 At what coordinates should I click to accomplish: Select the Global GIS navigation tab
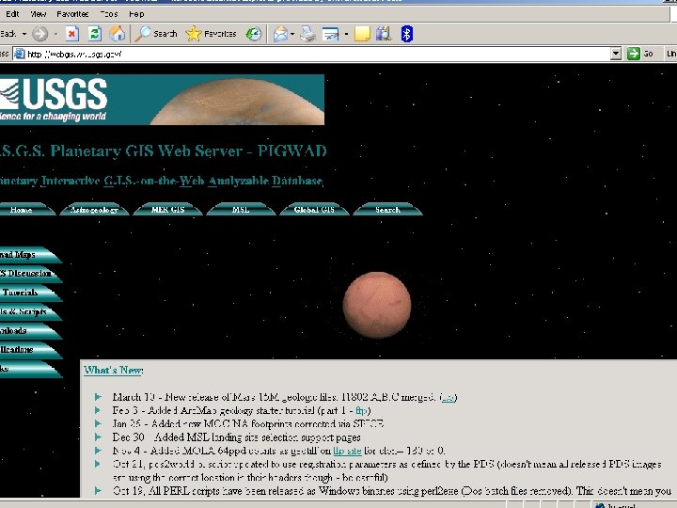click(314, 209)
